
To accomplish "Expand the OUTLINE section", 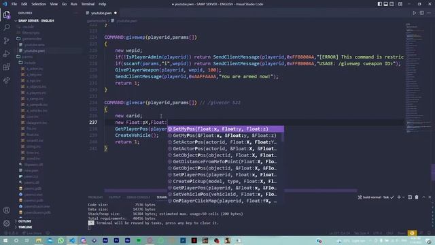I will coord(24,221).
